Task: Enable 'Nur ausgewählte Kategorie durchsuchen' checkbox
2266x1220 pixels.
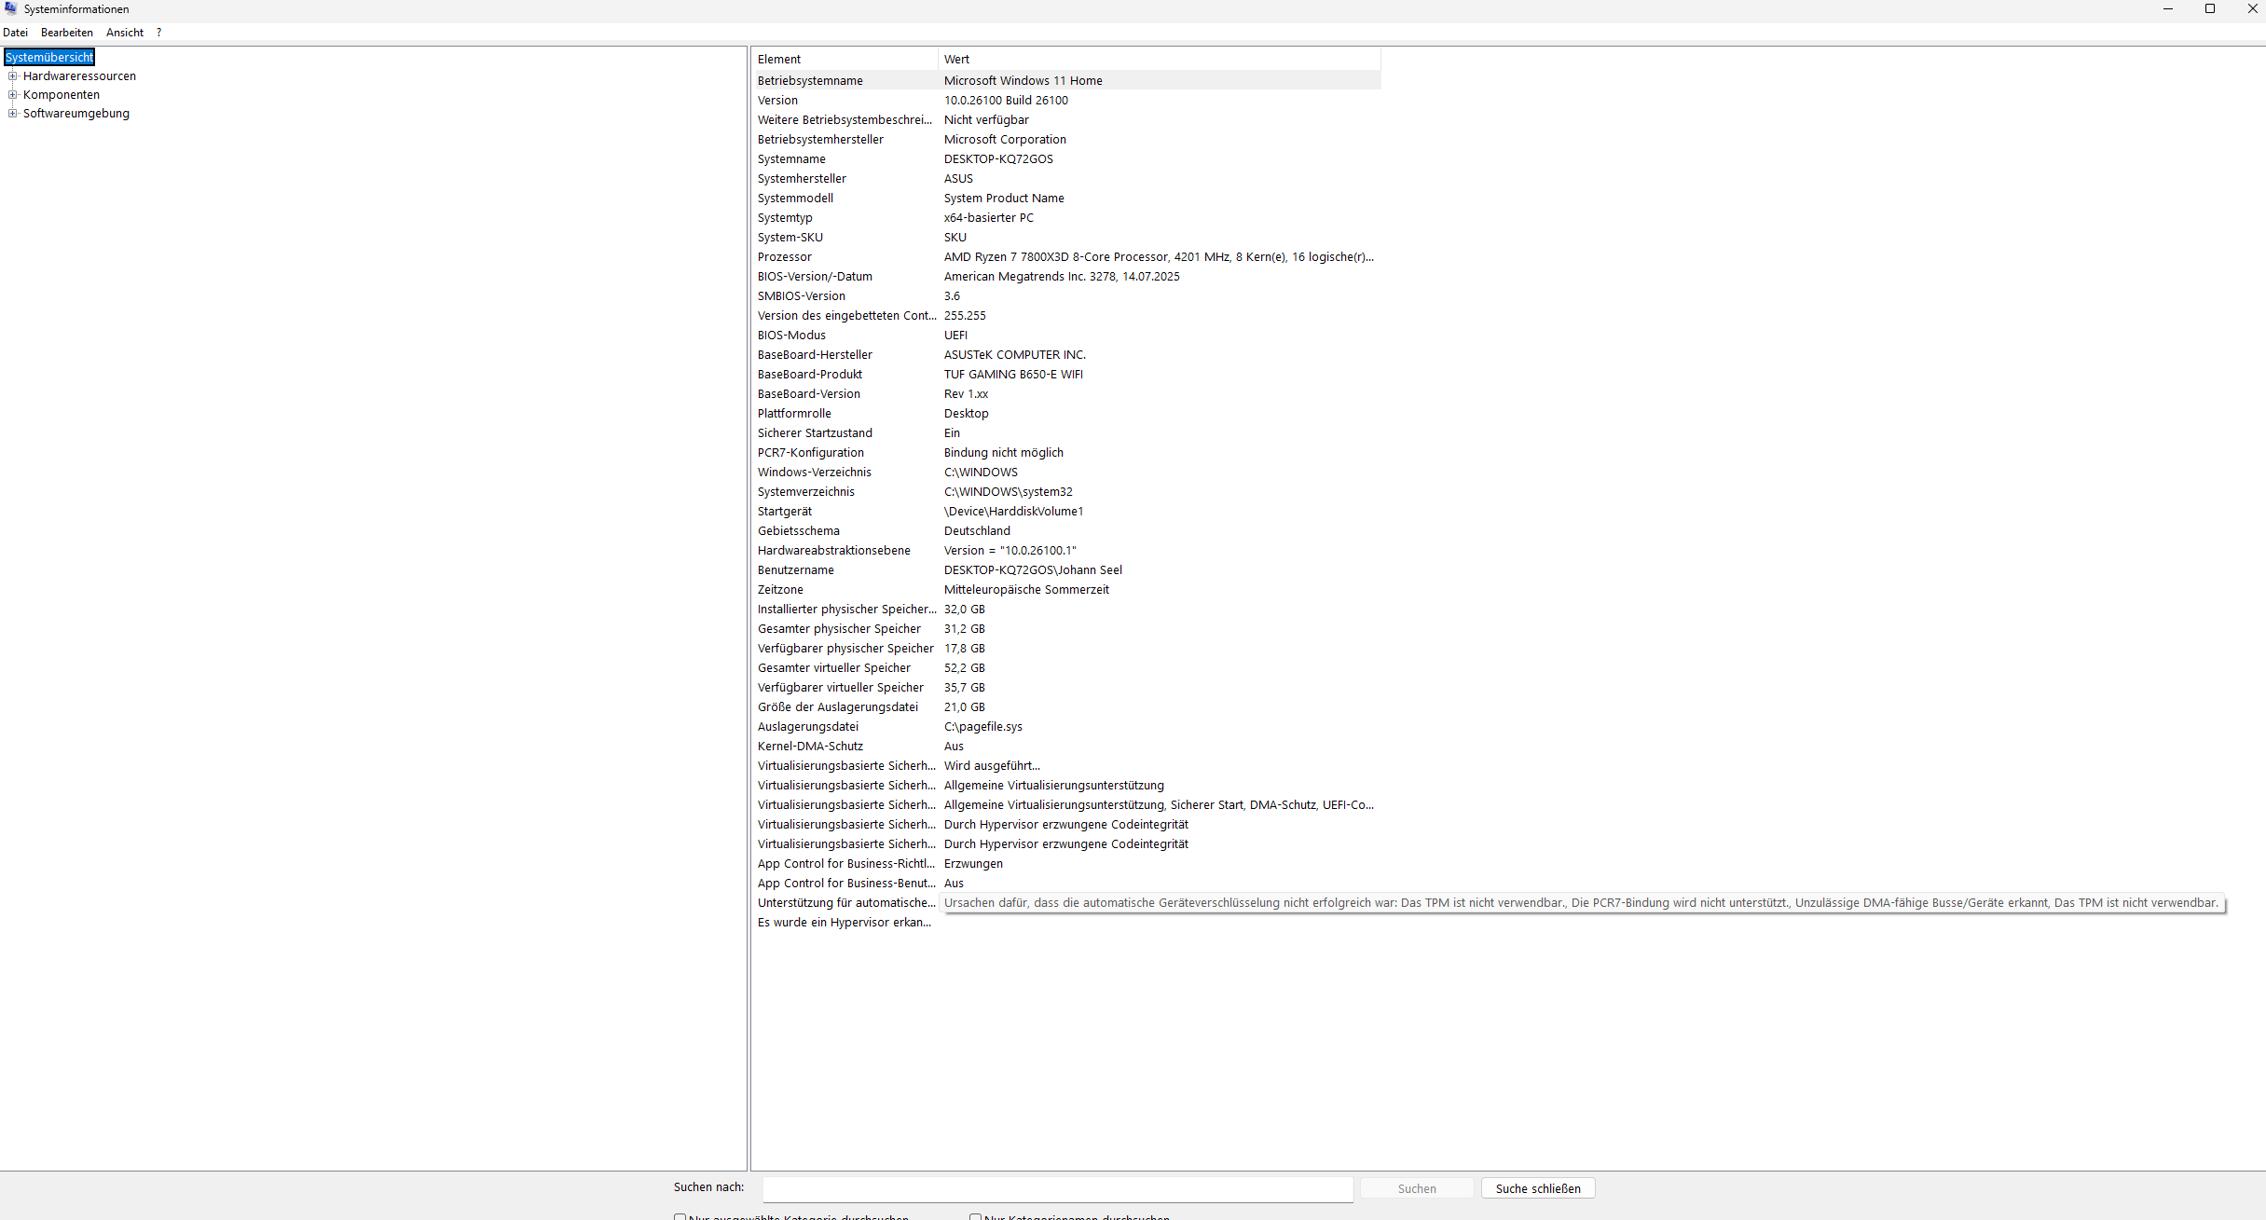Action: [x=680, y=1216]
